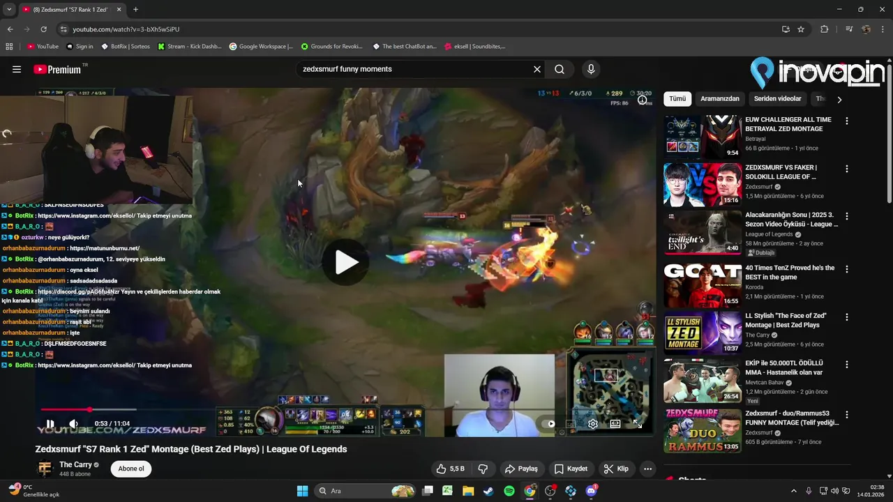Image resolution: width=893 pixels, height=502 pixels.
Task: Open options for Alacakaranlığın Sonu video
Action: 847,216
